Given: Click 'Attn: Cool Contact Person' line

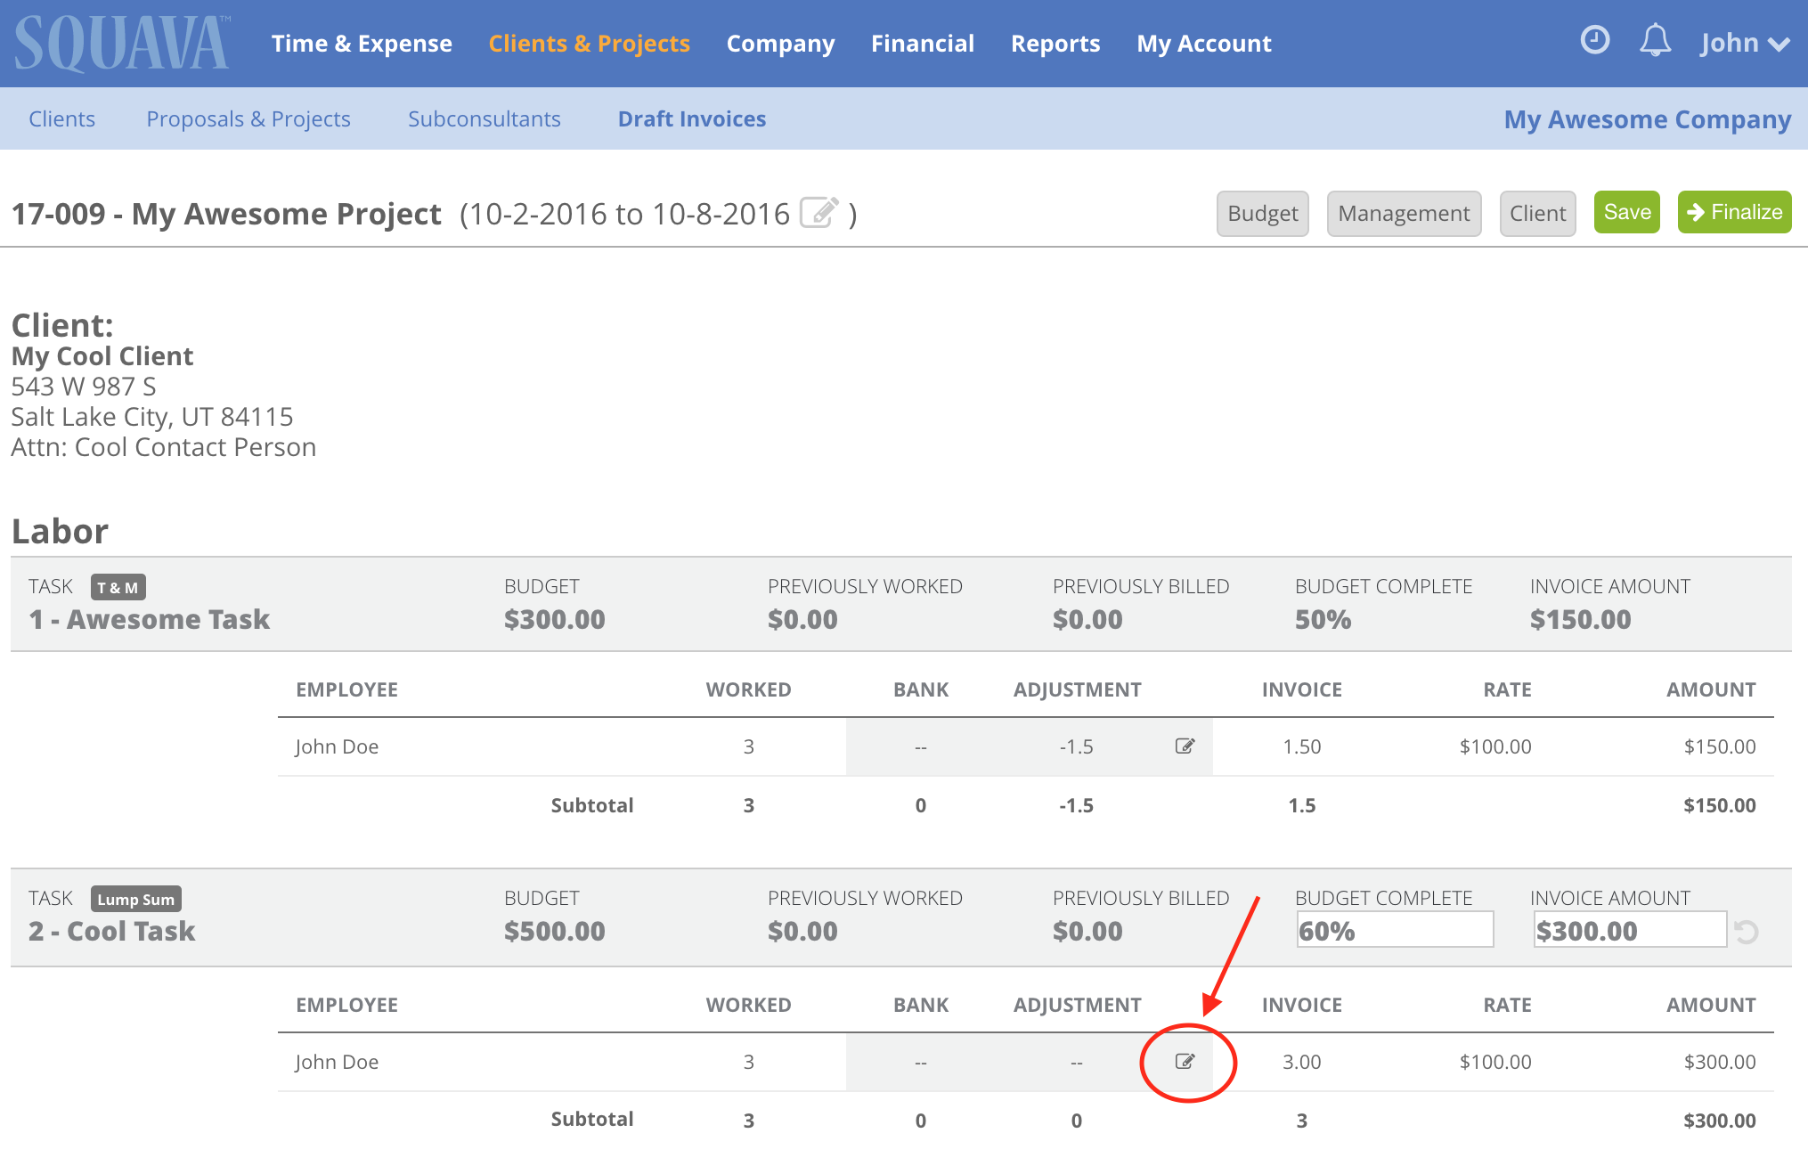Looking at the screenshot, I should pyautogui.click(x=163, y=446).
